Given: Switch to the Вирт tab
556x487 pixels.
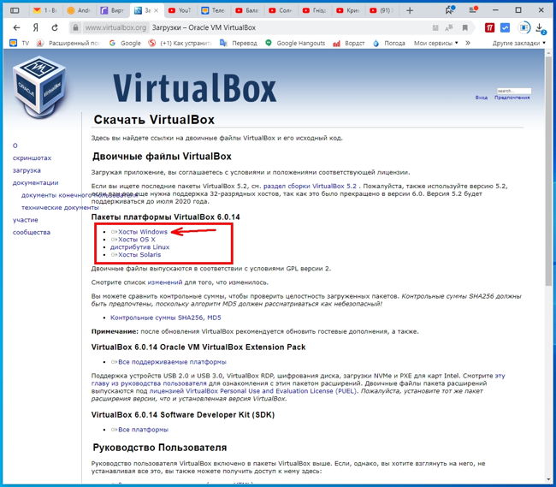Looking at the screenshot, I should (112, 10).
